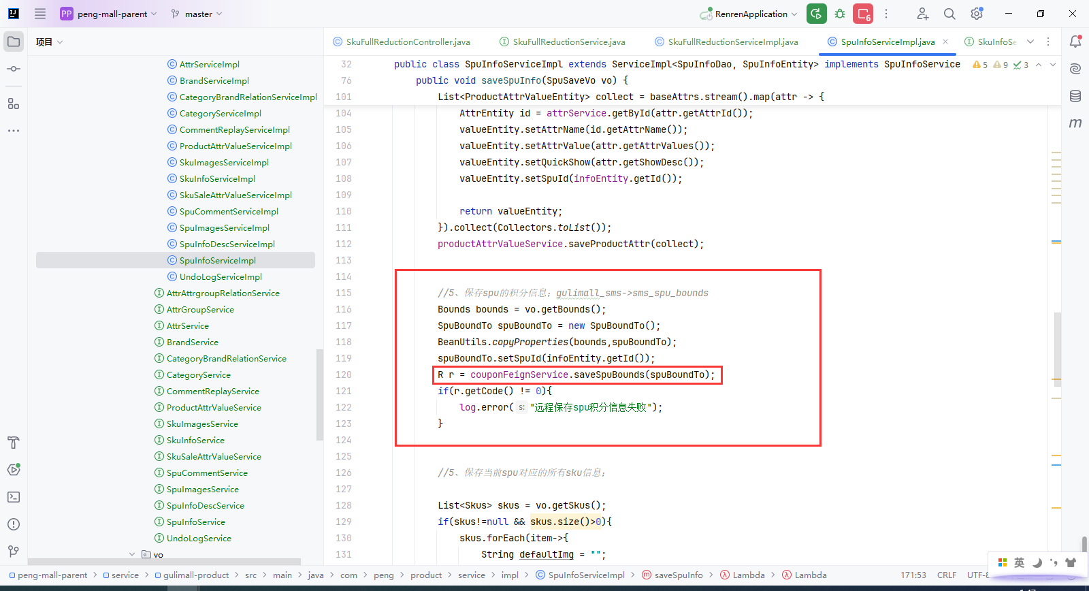Open Search Everywhere magnifier
1089x591 pixels.
[949, 14]
